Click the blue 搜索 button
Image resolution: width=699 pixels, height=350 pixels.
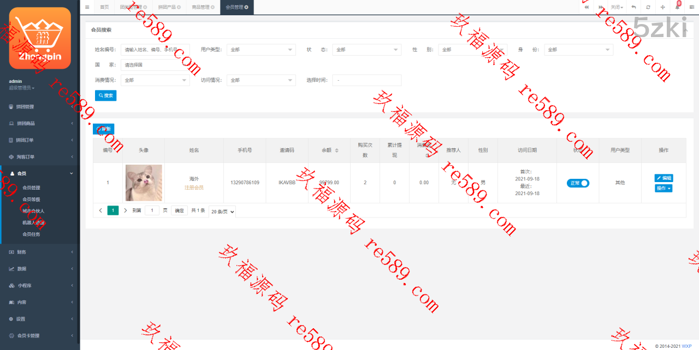(x=105, y=95)
